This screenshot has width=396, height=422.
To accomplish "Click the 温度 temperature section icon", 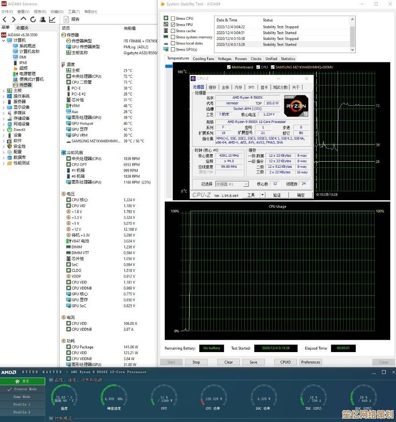I will (63, 64).
